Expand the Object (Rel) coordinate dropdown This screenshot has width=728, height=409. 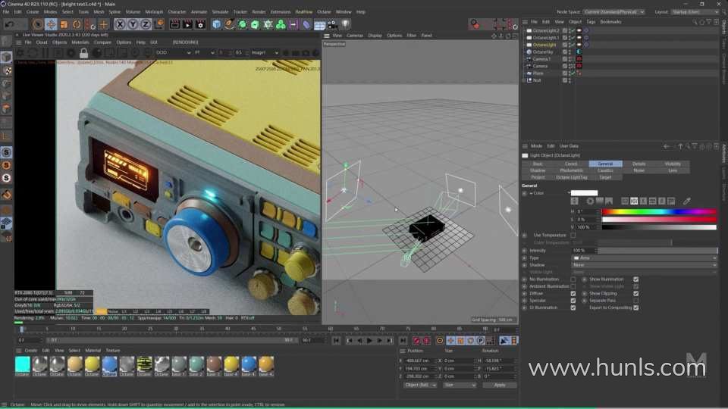pos(420,385)
